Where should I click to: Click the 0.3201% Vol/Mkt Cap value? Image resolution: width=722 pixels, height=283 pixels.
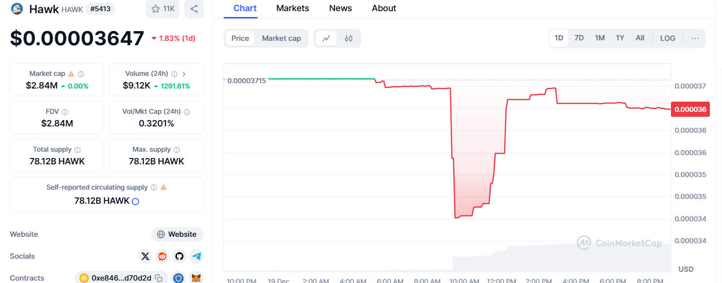point(157,124)
